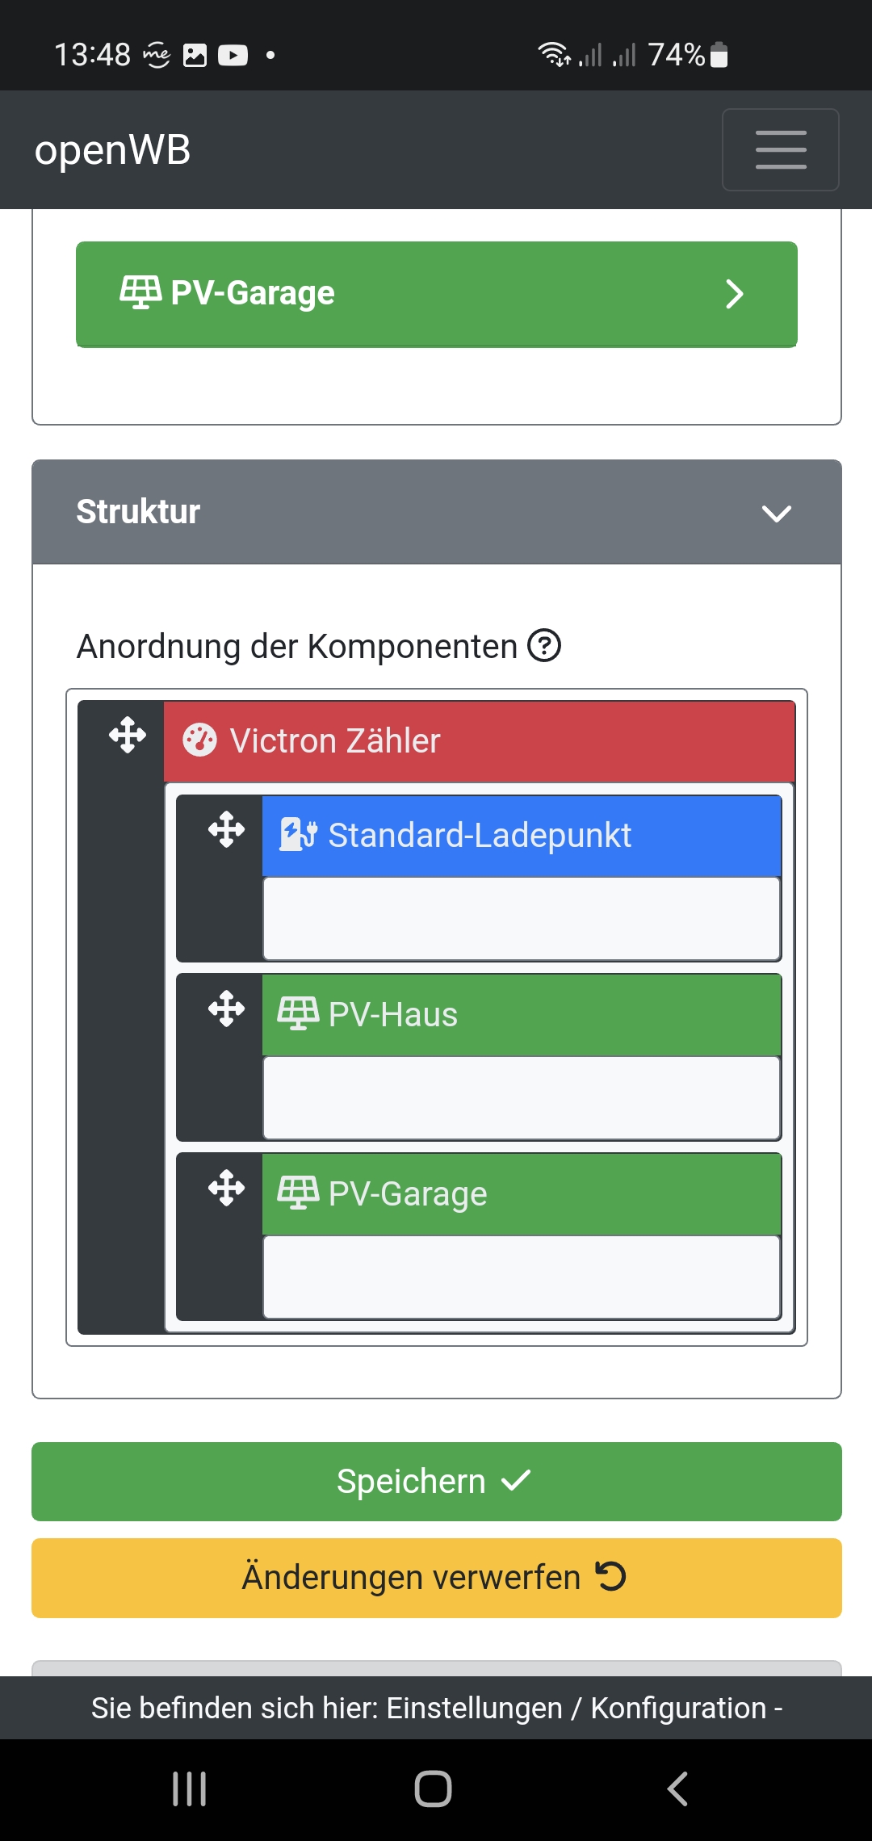The width and height of the screenshot is (872, 1841).
Task: Collapse the Struktur section chevron
Action: (776, 514)
